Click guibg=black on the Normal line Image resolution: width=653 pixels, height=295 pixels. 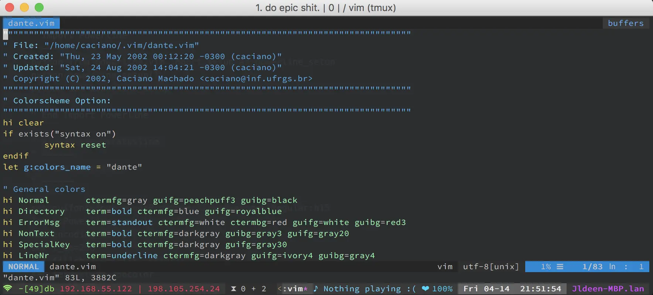click(x=269, y=200)
